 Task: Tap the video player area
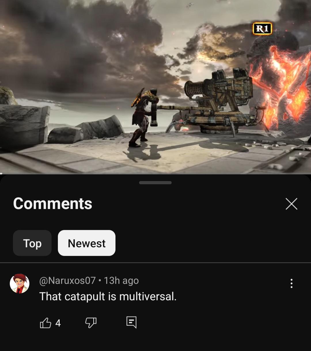[155, 86]
